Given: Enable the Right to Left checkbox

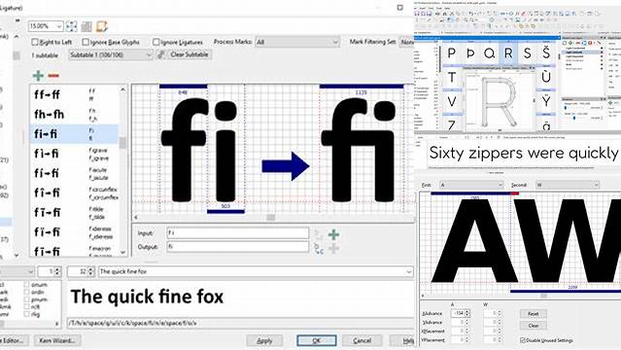Looking at the screenshot, I should pos(35,42).
